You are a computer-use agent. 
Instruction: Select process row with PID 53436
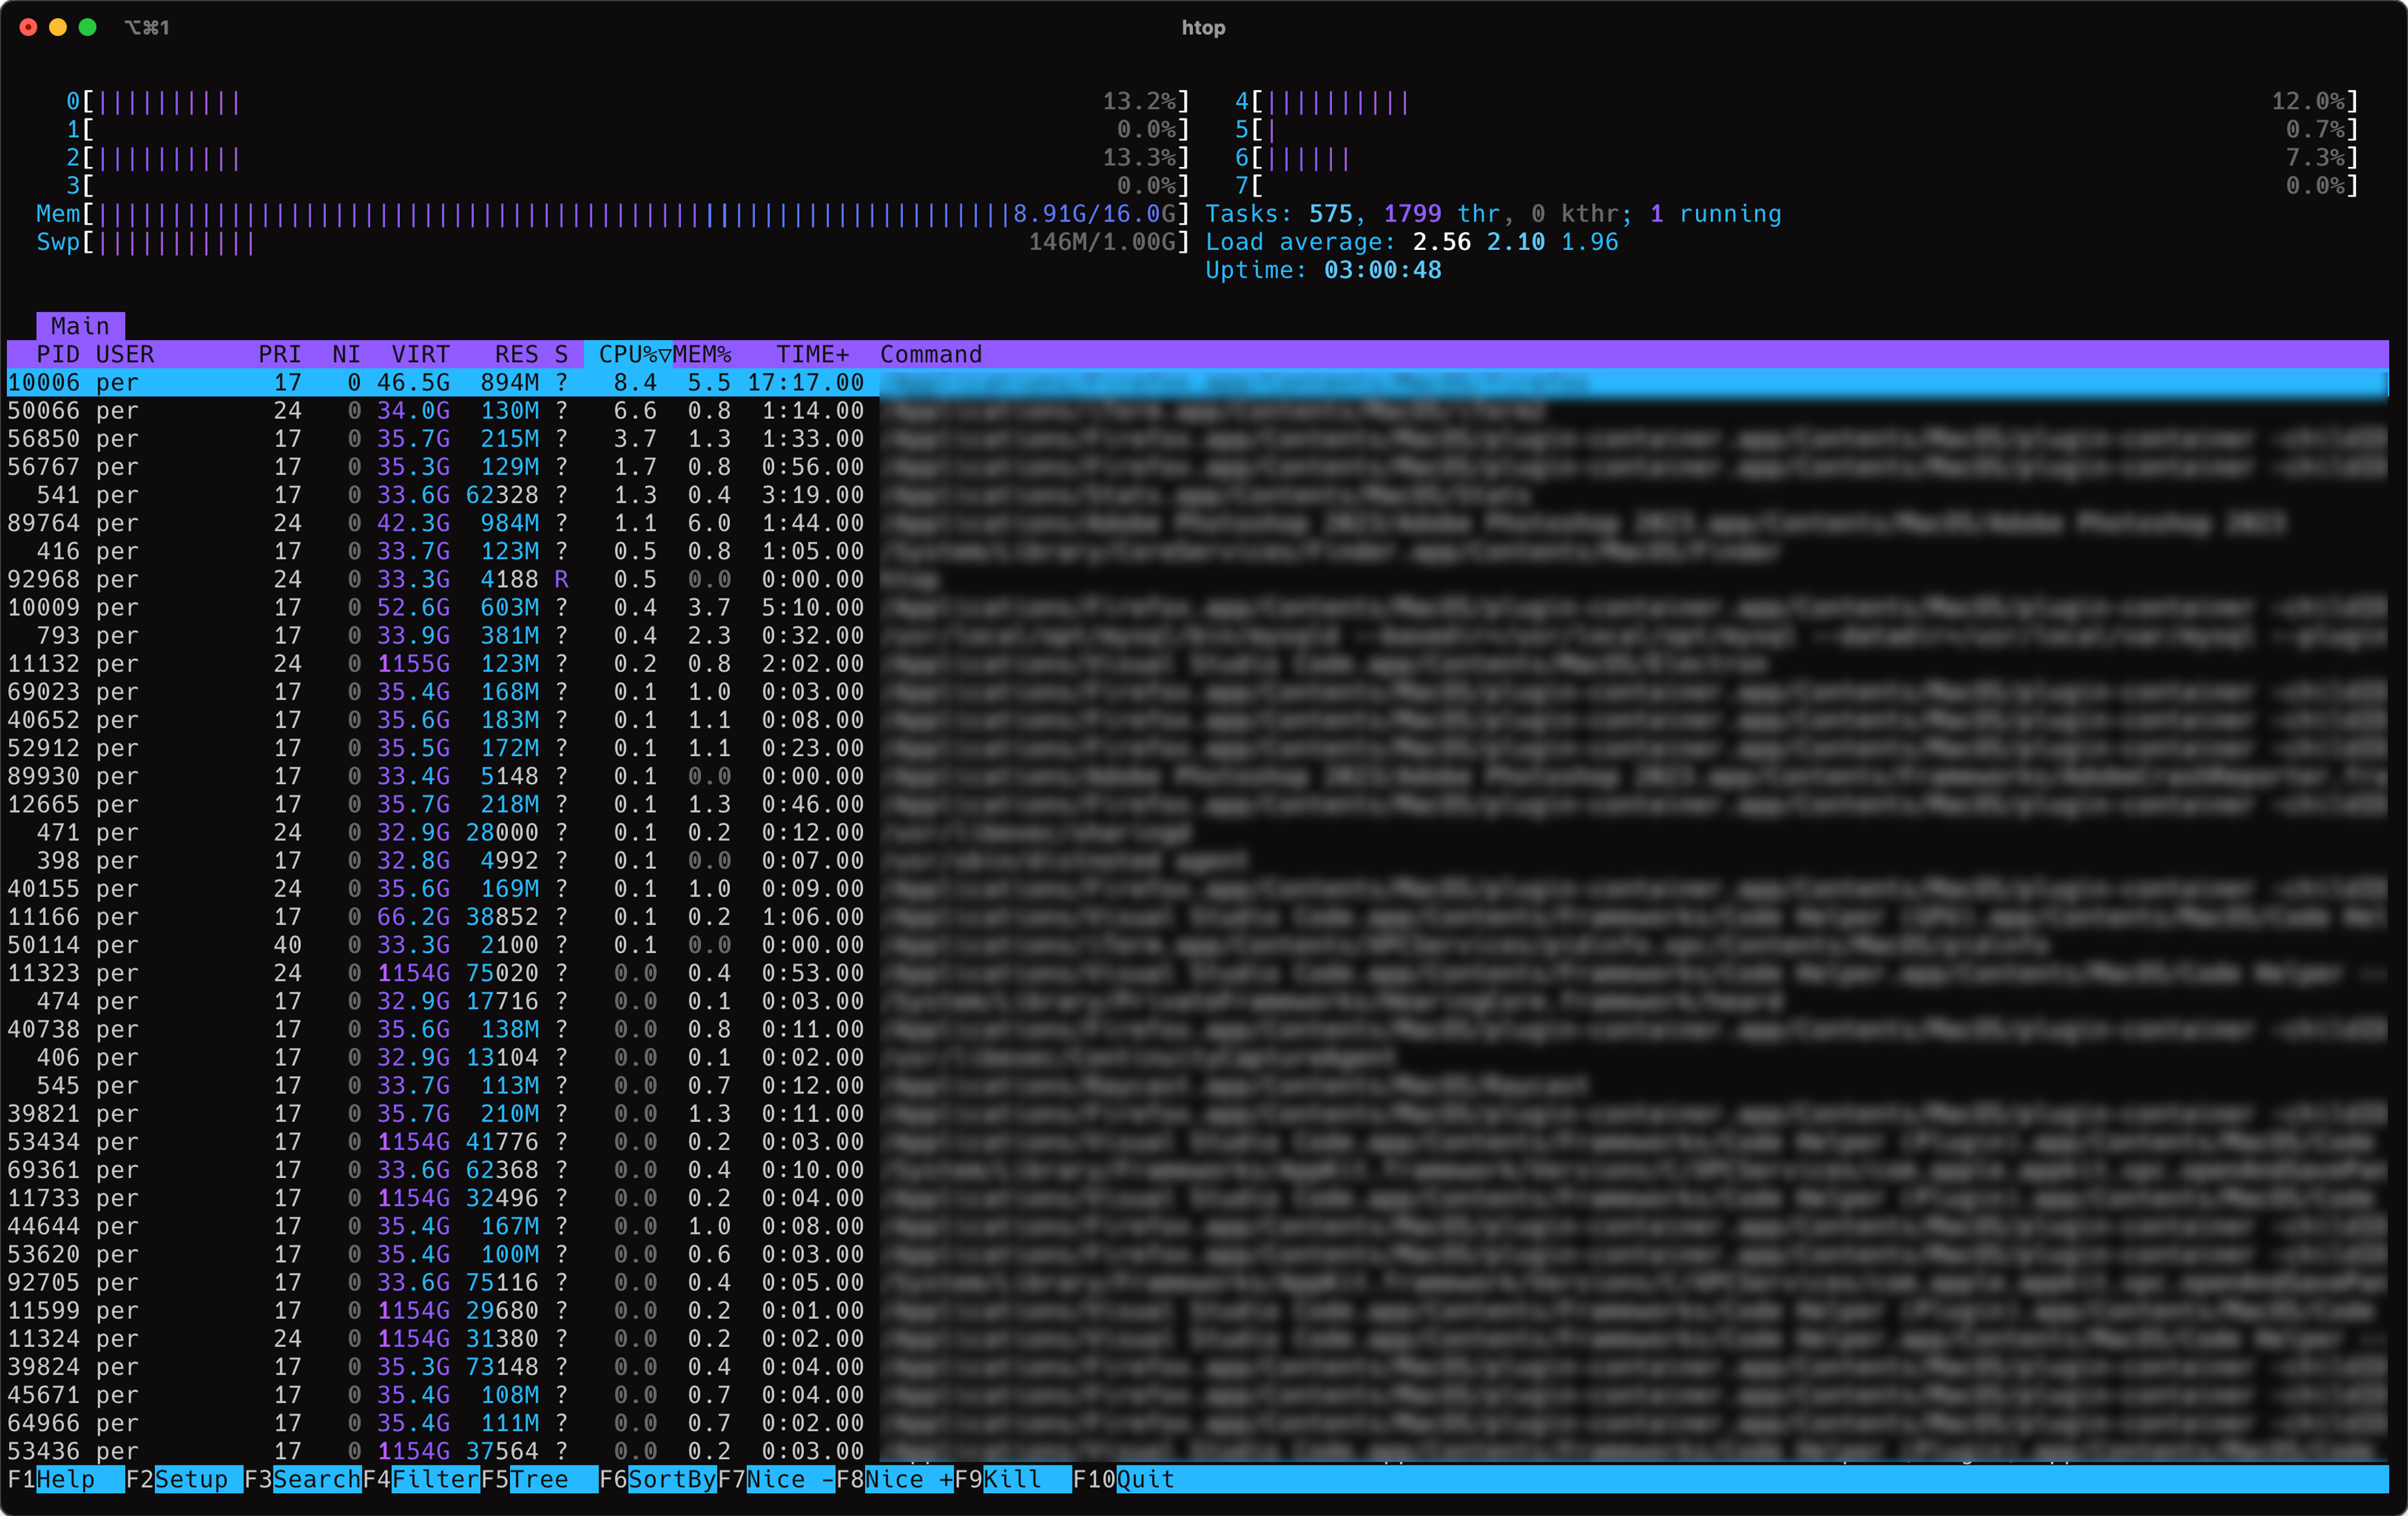(x=1197, y=1451)
